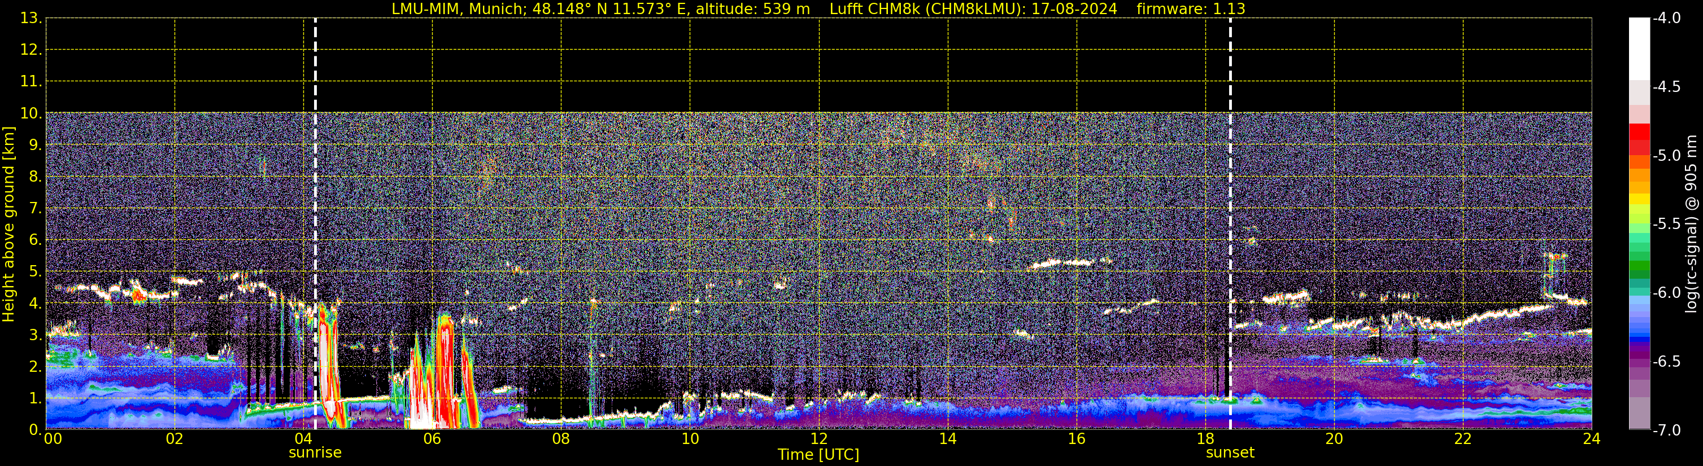Click the "log(rc-signal) @ 905 nm" colorbar label
Viewport: 1703px width, 466px height.
[x=1691, y=224]
